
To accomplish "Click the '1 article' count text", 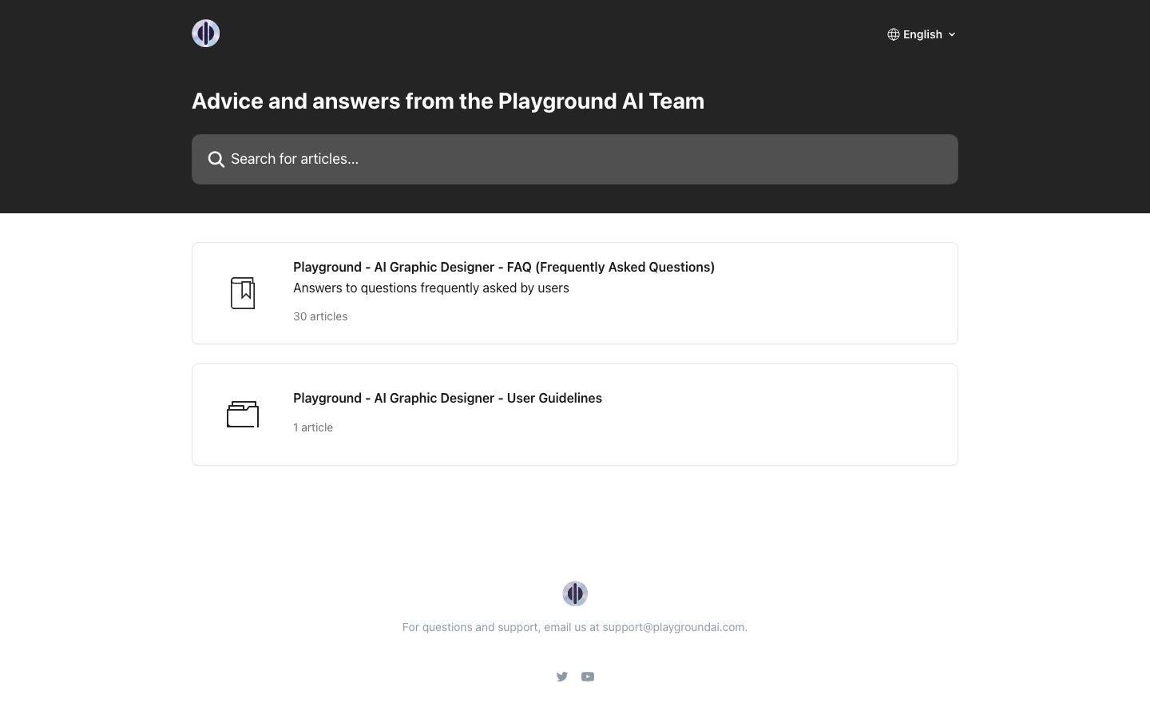I will (x=313, y=427).
